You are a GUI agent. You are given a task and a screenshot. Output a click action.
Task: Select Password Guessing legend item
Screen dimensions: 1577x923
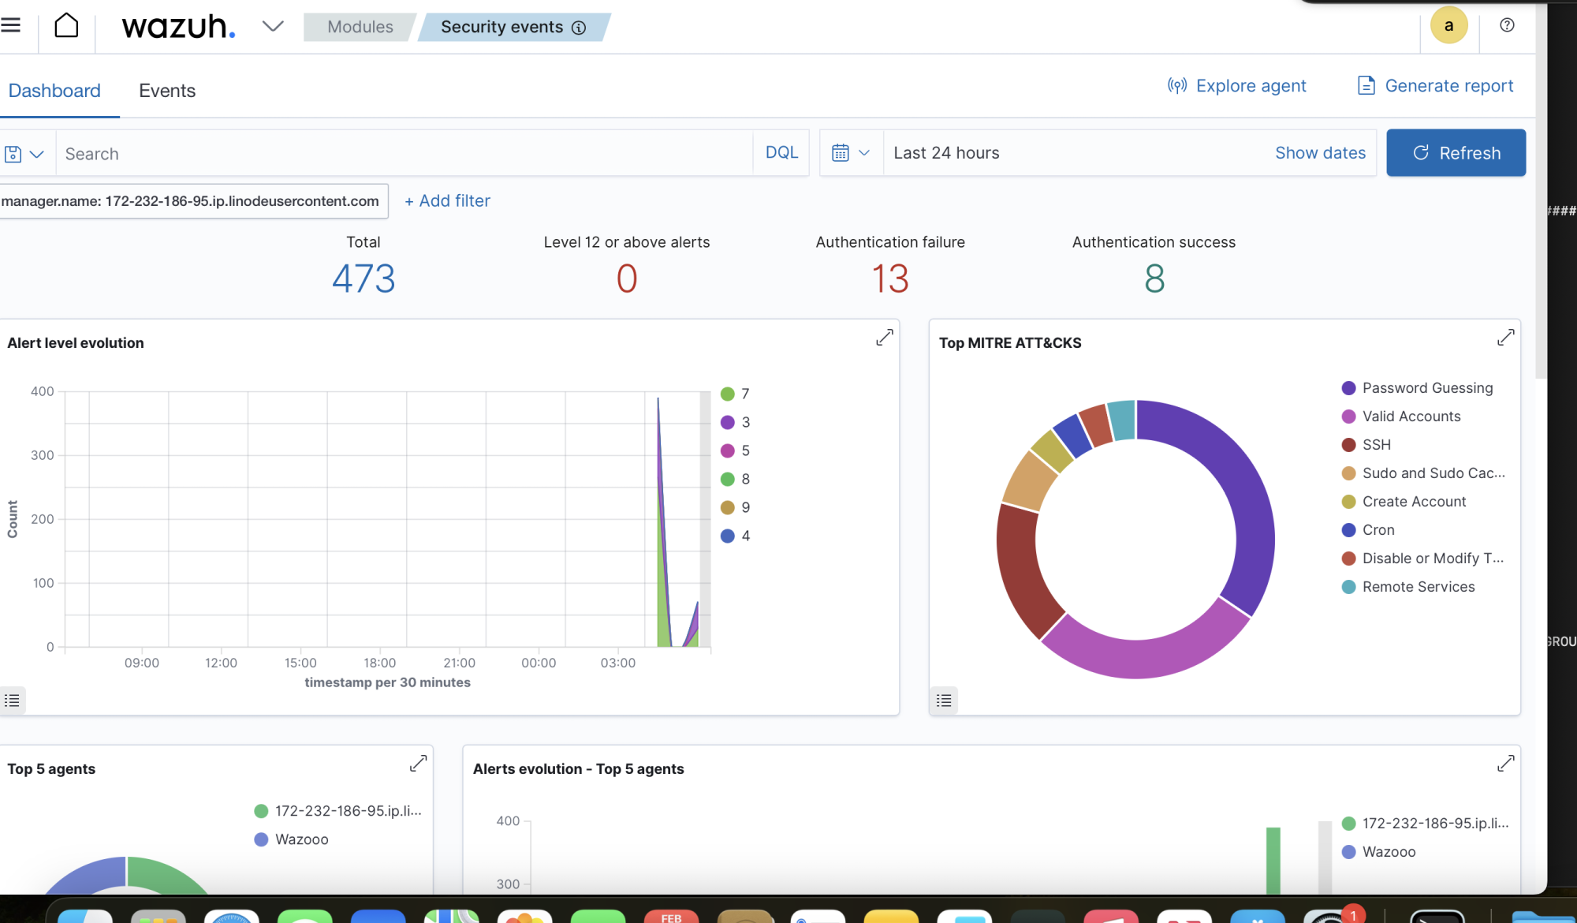click(x=1418, y=388)
